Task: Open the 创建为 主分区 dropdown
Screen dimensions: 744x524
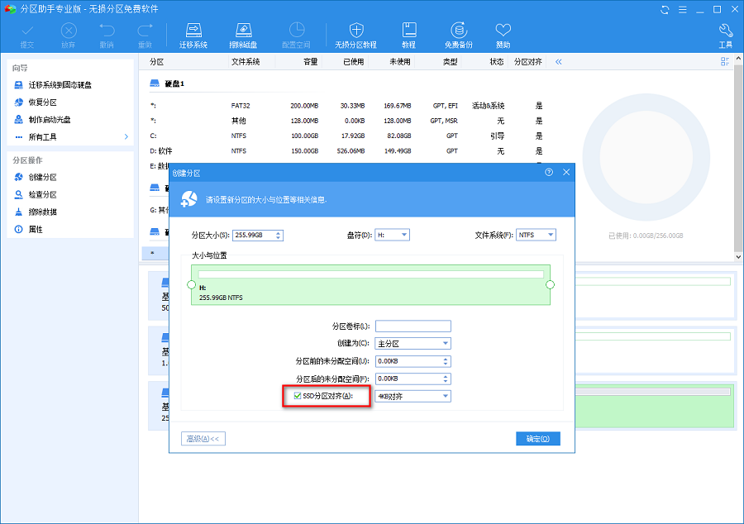Action: point(413,343)
